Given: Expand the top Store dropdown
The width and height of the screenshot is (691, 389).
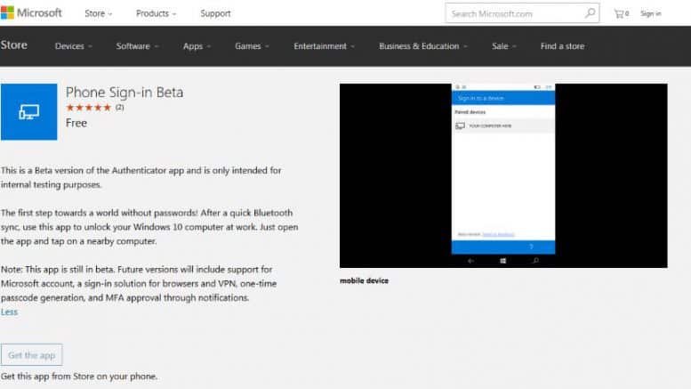Looking at the screenshot, I should pos(98,13).
